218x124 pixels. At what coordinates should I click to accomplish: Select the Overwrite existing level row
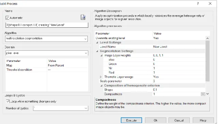[x=150, y=38]
